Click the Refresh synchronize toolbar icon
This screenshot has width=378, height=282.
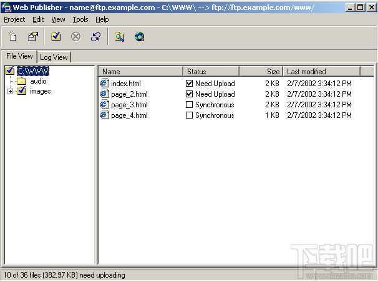click(95, 37)
